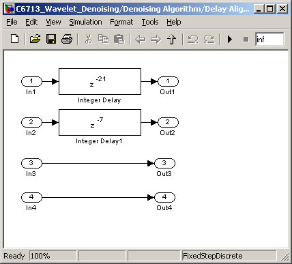The width and height of the screenshot is (292, 264).
Task: Select the Integer Delay1 block with z^-7
Action: 100,122
